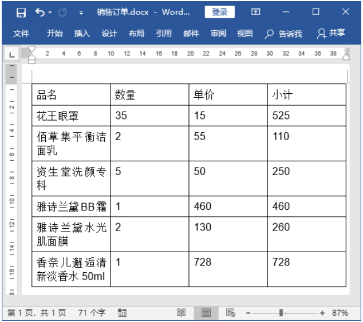Click the 共享 share button
363x322 pixels.
click(332, 33)
